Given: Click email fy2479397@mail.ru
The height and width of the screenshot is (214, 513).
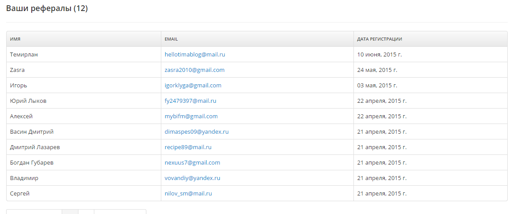Looking at the screenshot, I should [x=190, y=101].
